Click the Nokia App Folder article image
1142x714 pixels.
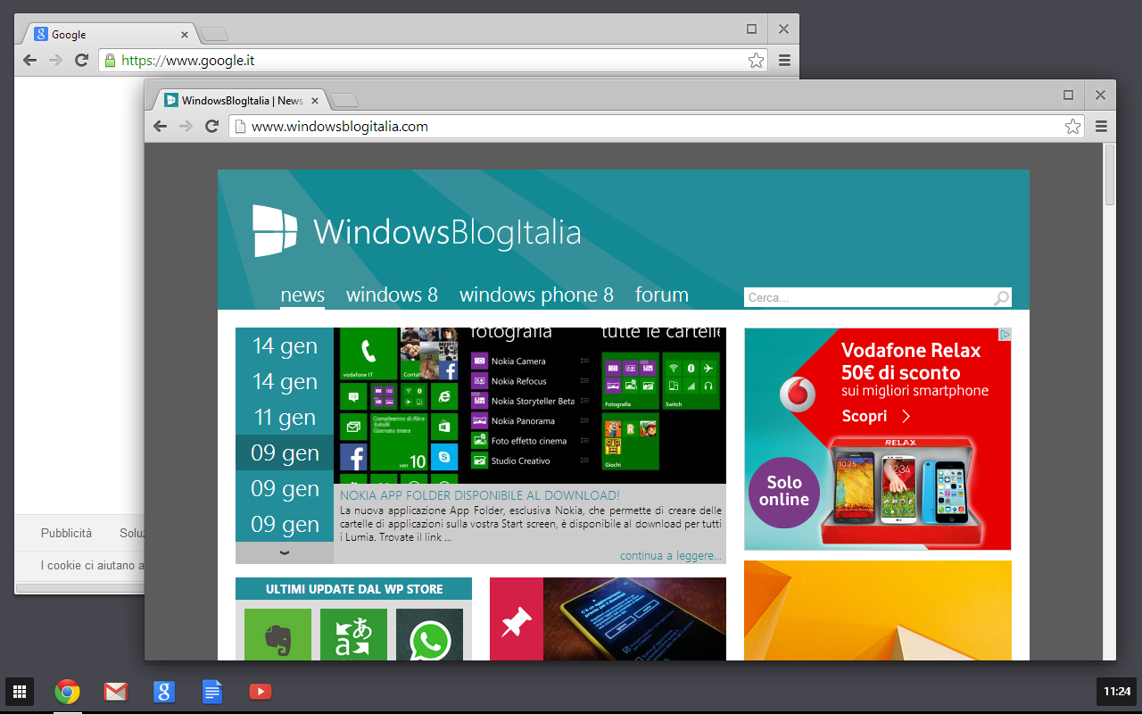coord(530,405)
